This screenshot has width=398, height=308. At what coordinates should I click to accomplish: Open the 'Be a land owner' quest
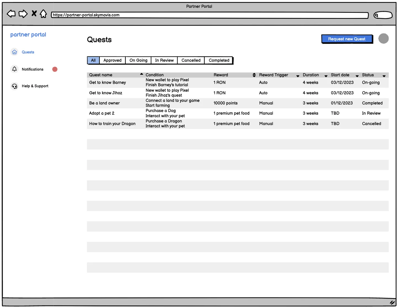(104, 103)
